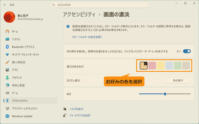Maximize the Settings window
Image resolution: width=199 pixels, height=124 pixels.
pyautogui.click(x=185, y=3)
